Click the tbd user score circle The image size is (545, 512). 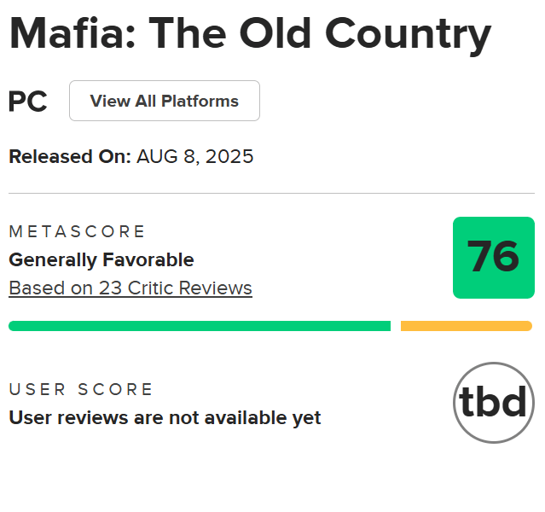[x=494, y=403]
